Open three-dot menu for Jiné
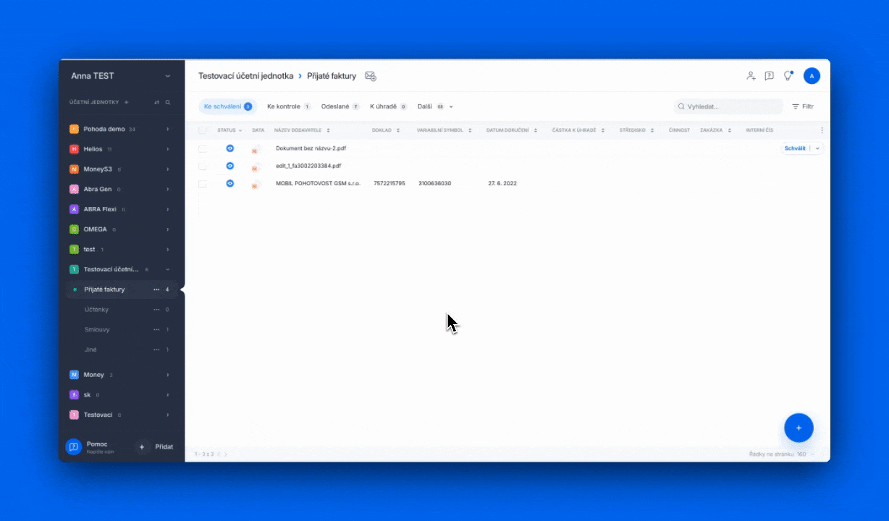Screen dimensions: 889x521 pos(156,350)
